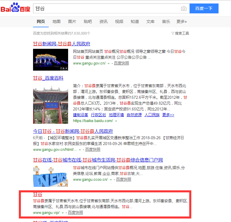Open the search tools filter

pyautogui.click(x=180, y=33)
